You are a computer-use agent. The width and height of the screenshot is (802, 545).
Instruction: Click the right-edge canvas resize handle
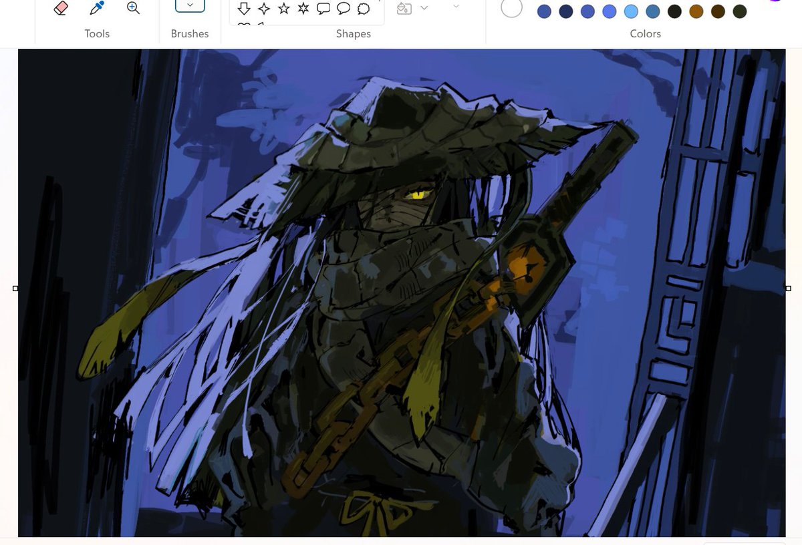788,289
